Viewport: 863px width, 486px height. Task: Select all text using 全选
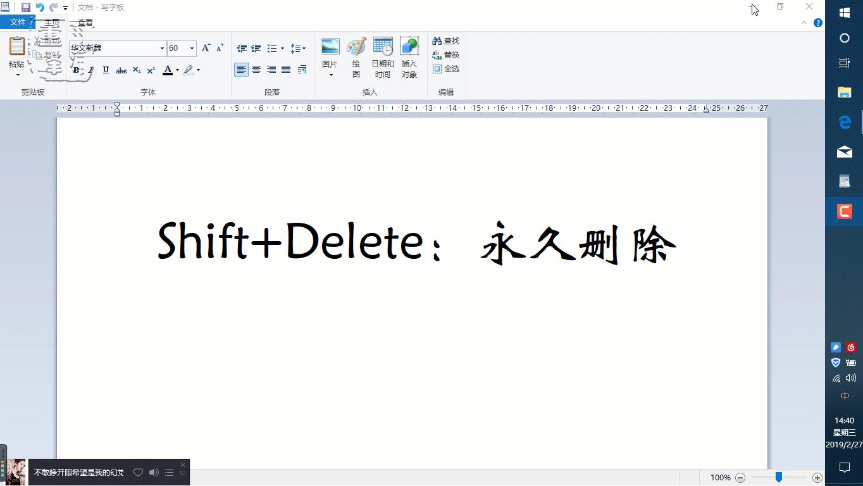[445, 68]
